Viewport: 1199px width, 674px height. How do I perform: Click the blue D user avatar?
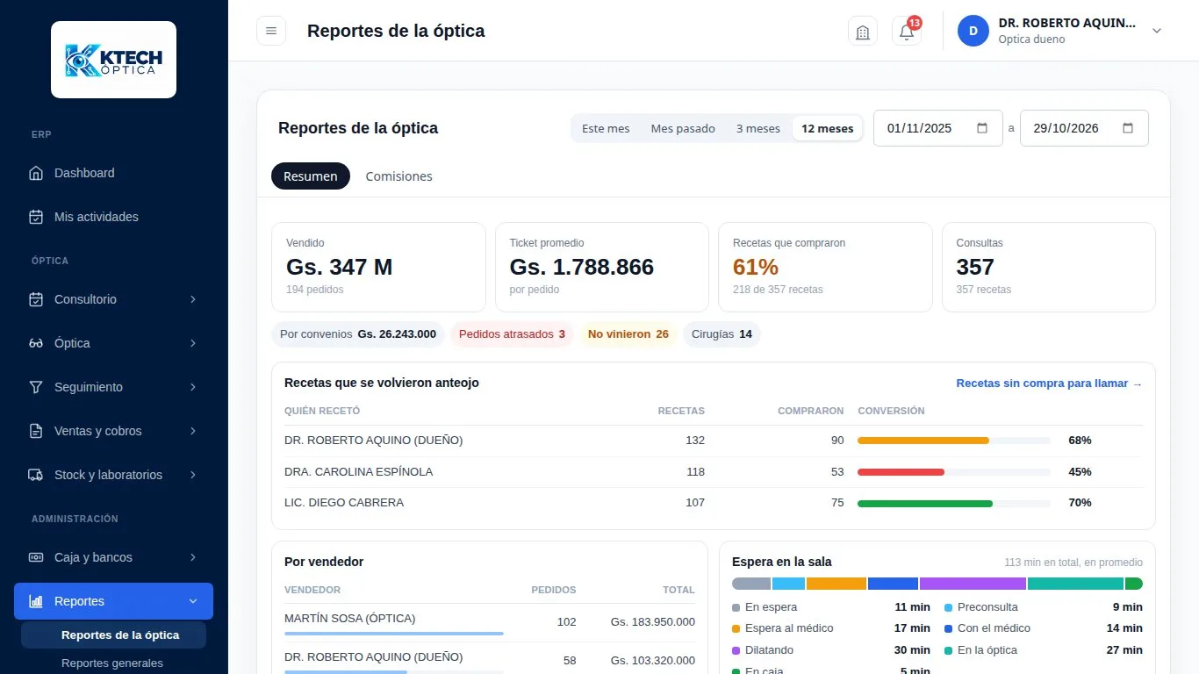pyautogui.click(x=973, y=31)
